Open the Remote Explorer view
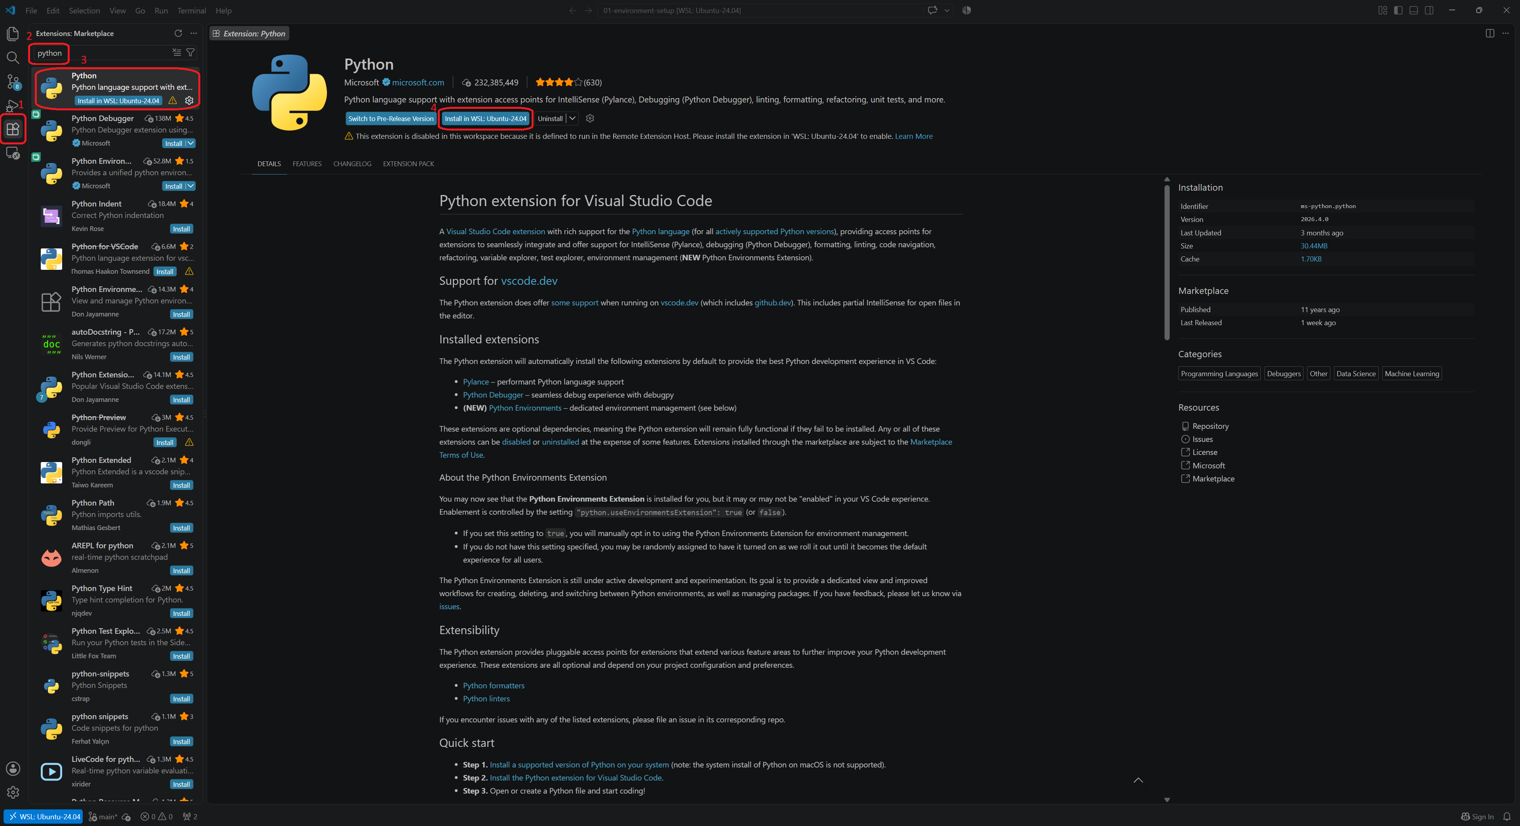Screen dimensions: 1520x826 12,153
